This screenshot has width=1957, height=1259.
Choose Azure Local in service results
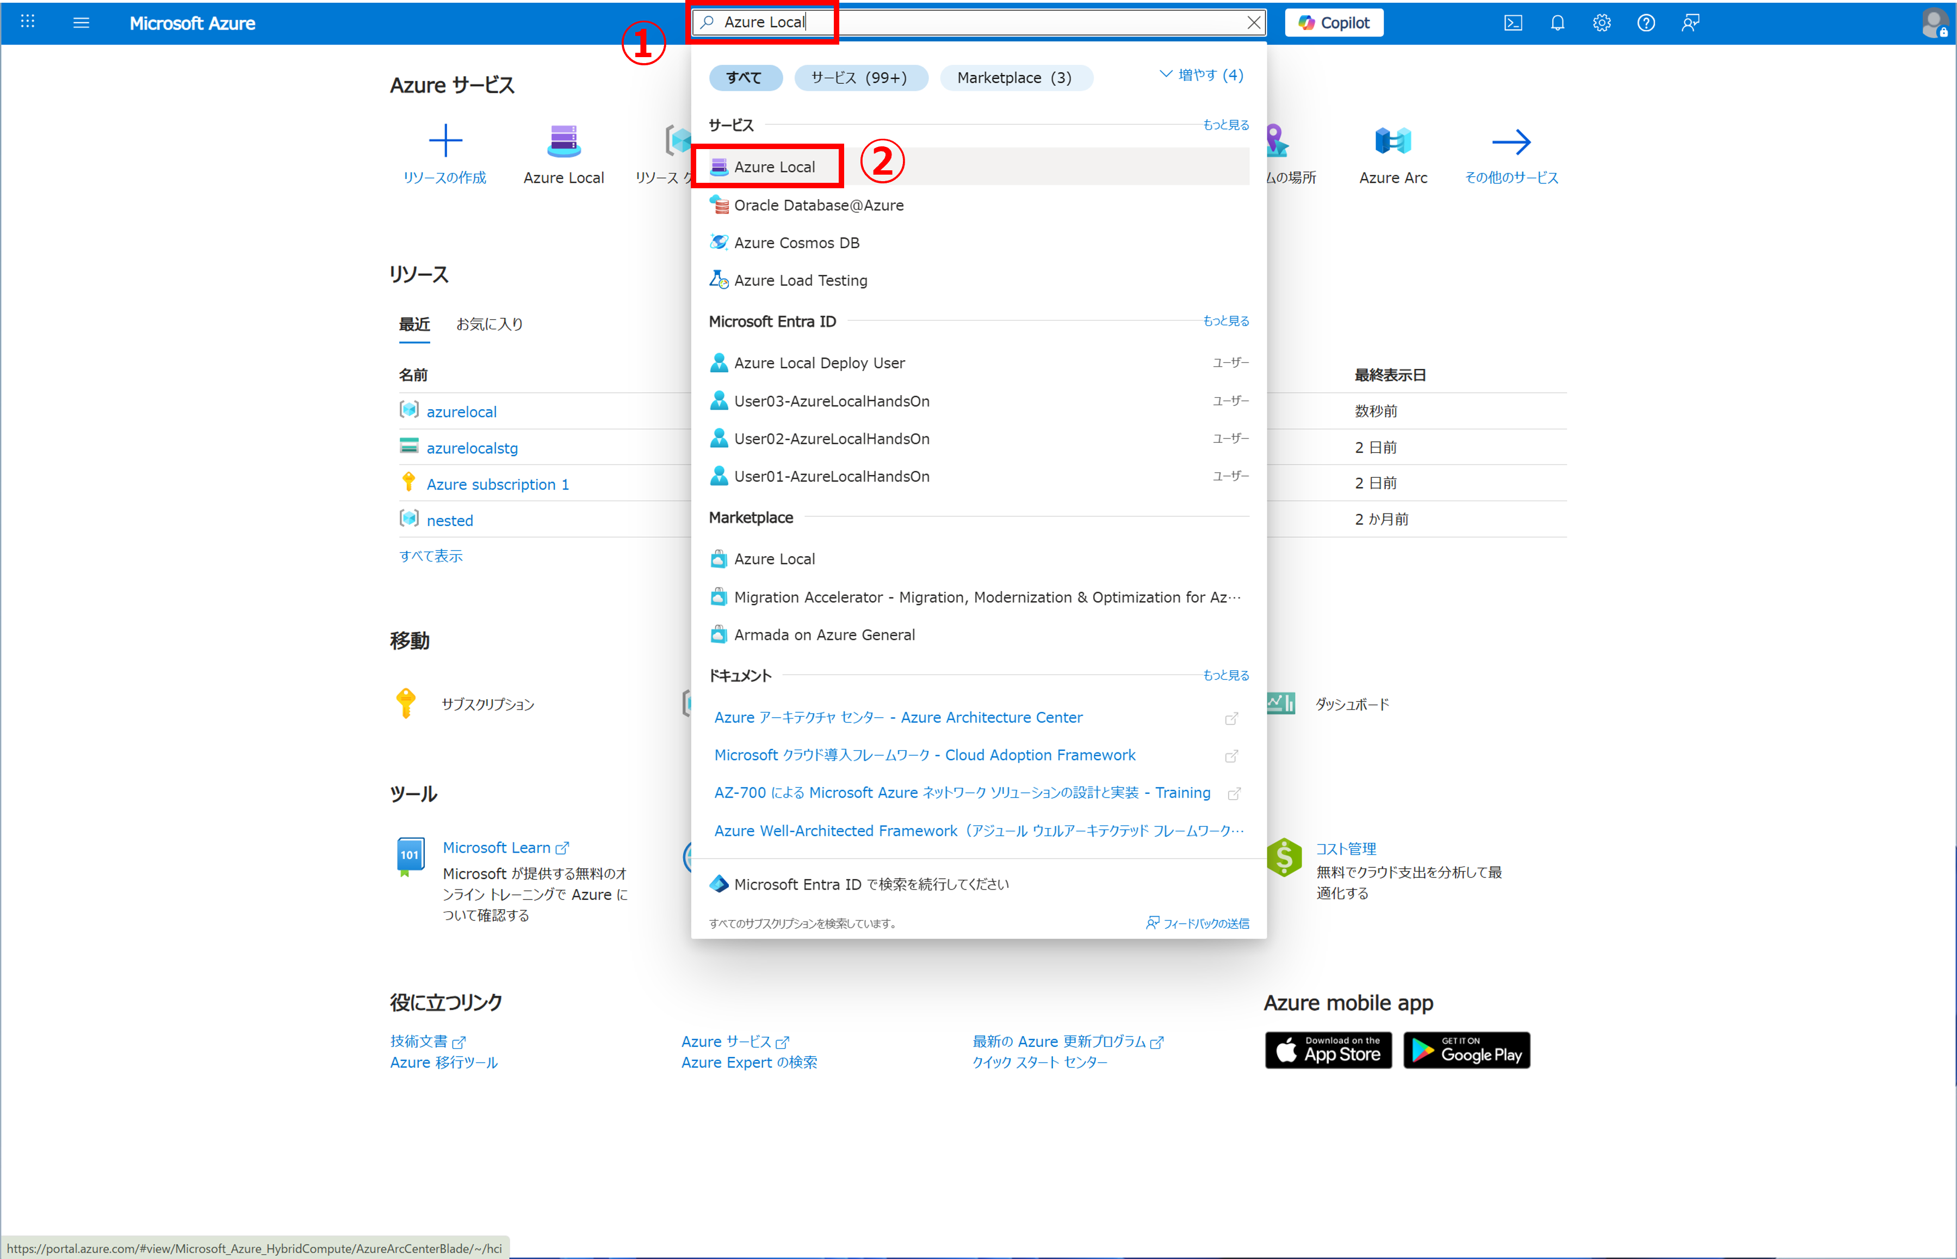(774, 167)
